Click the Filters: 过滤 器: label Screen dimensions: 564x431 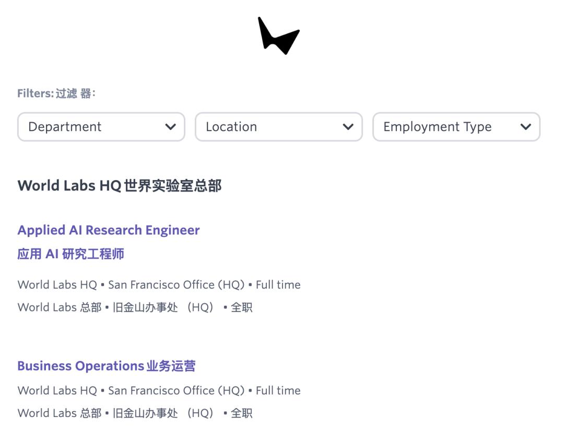click(x=56, y=93)
